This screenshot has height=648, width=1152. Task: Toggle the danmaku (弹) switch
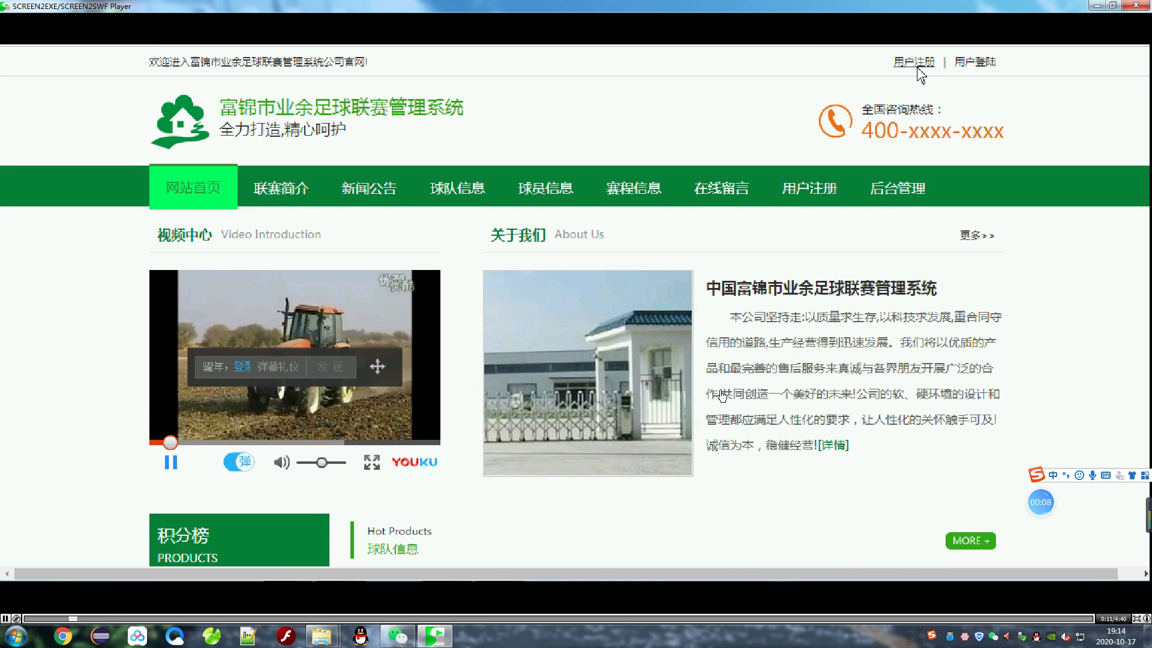point(239,461)
